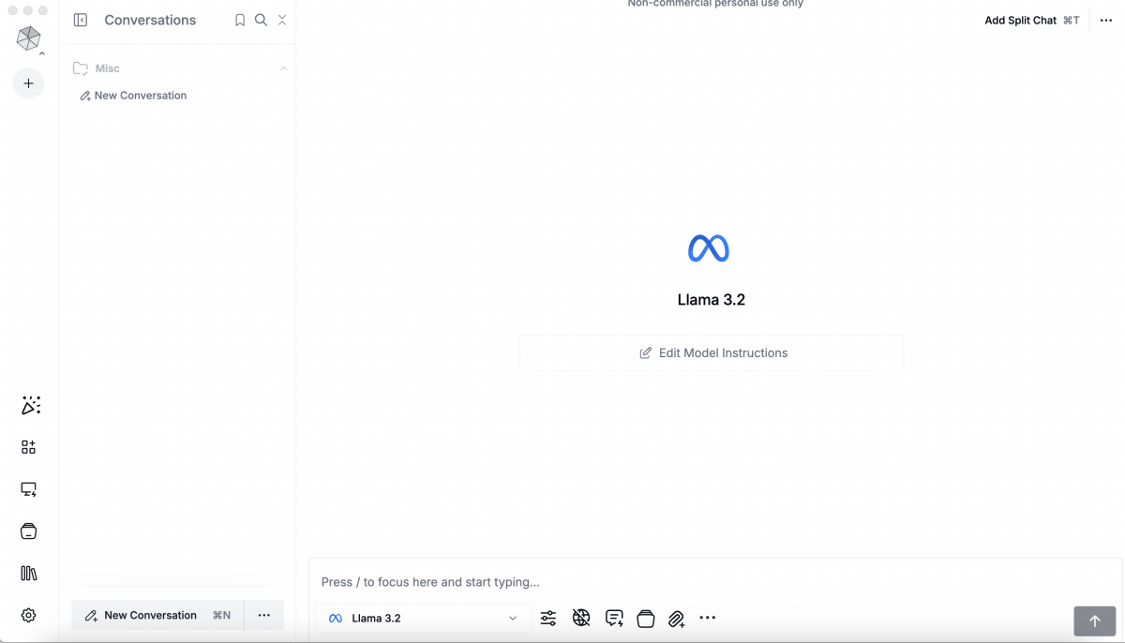Open the settings gear icon
This screenshot has width=1125, height=643.
[28, 615]
